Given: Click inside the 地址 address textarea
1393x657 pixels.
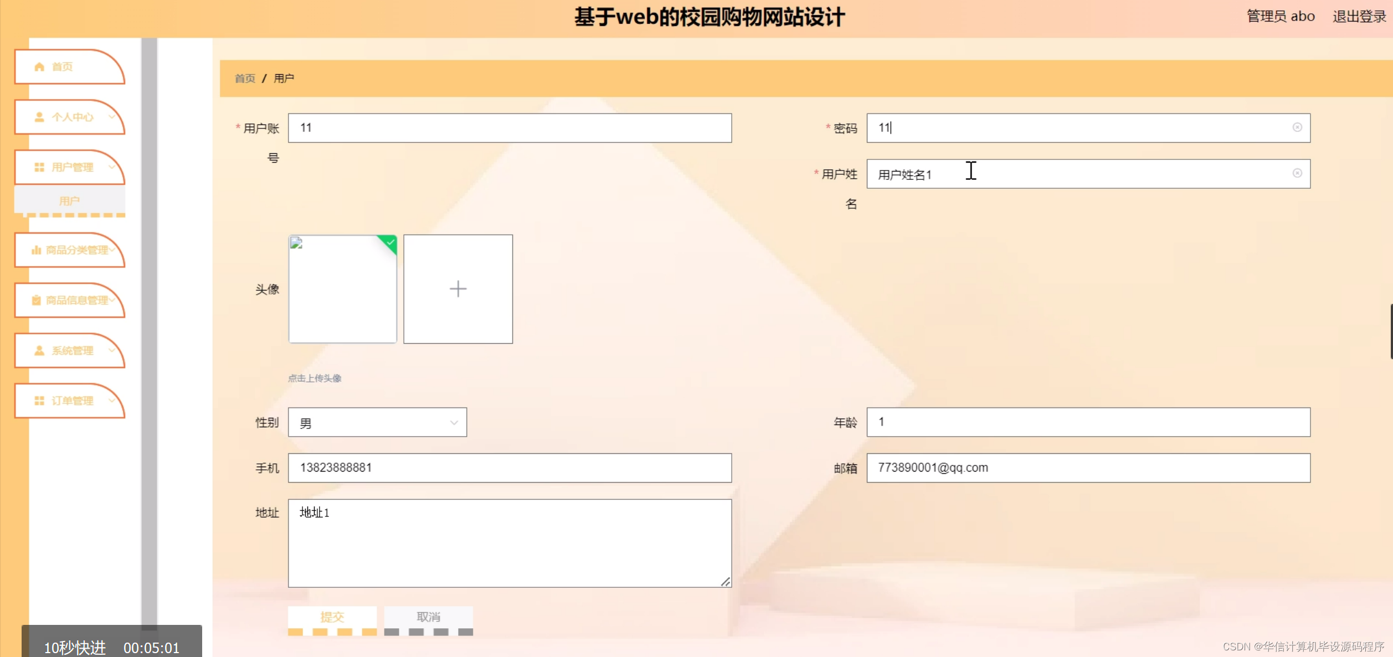Looking at the screenshot, I should coord(508,542).
